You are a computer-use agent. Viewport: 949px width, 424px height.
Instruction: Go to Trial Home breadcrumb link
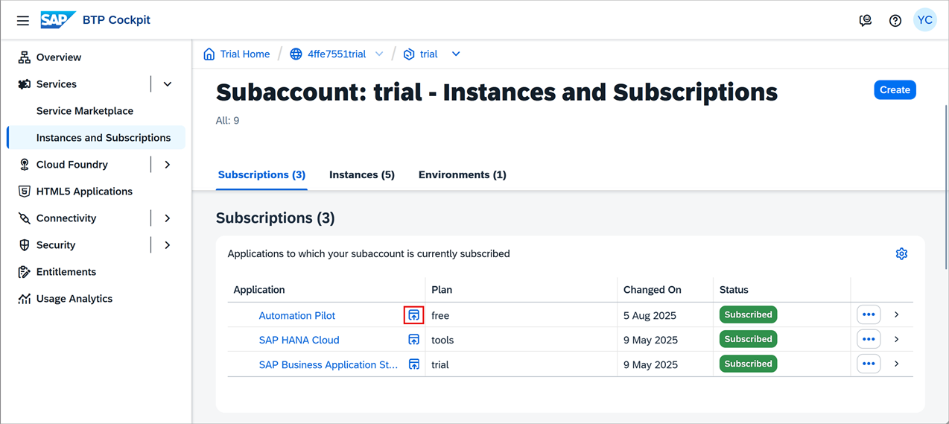point(245,54)
